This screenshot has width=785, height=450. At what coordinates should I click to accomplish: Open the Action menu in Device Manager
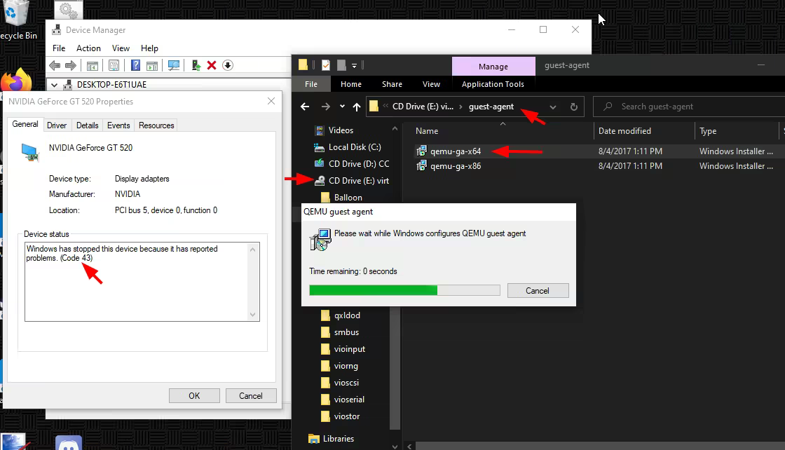coord(88,48)
